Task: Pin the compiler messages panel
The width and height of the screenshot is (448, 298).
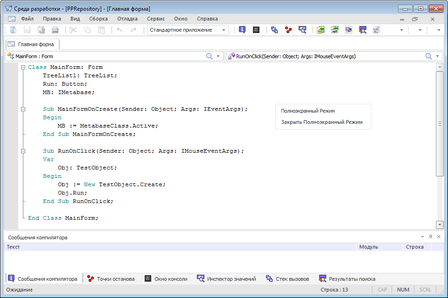Action: pyautogui.click(x=431, y=237)
